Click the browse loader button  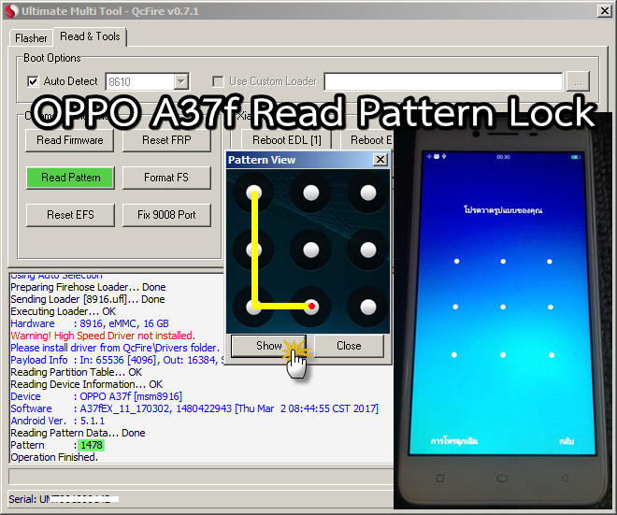pos(578,82)
